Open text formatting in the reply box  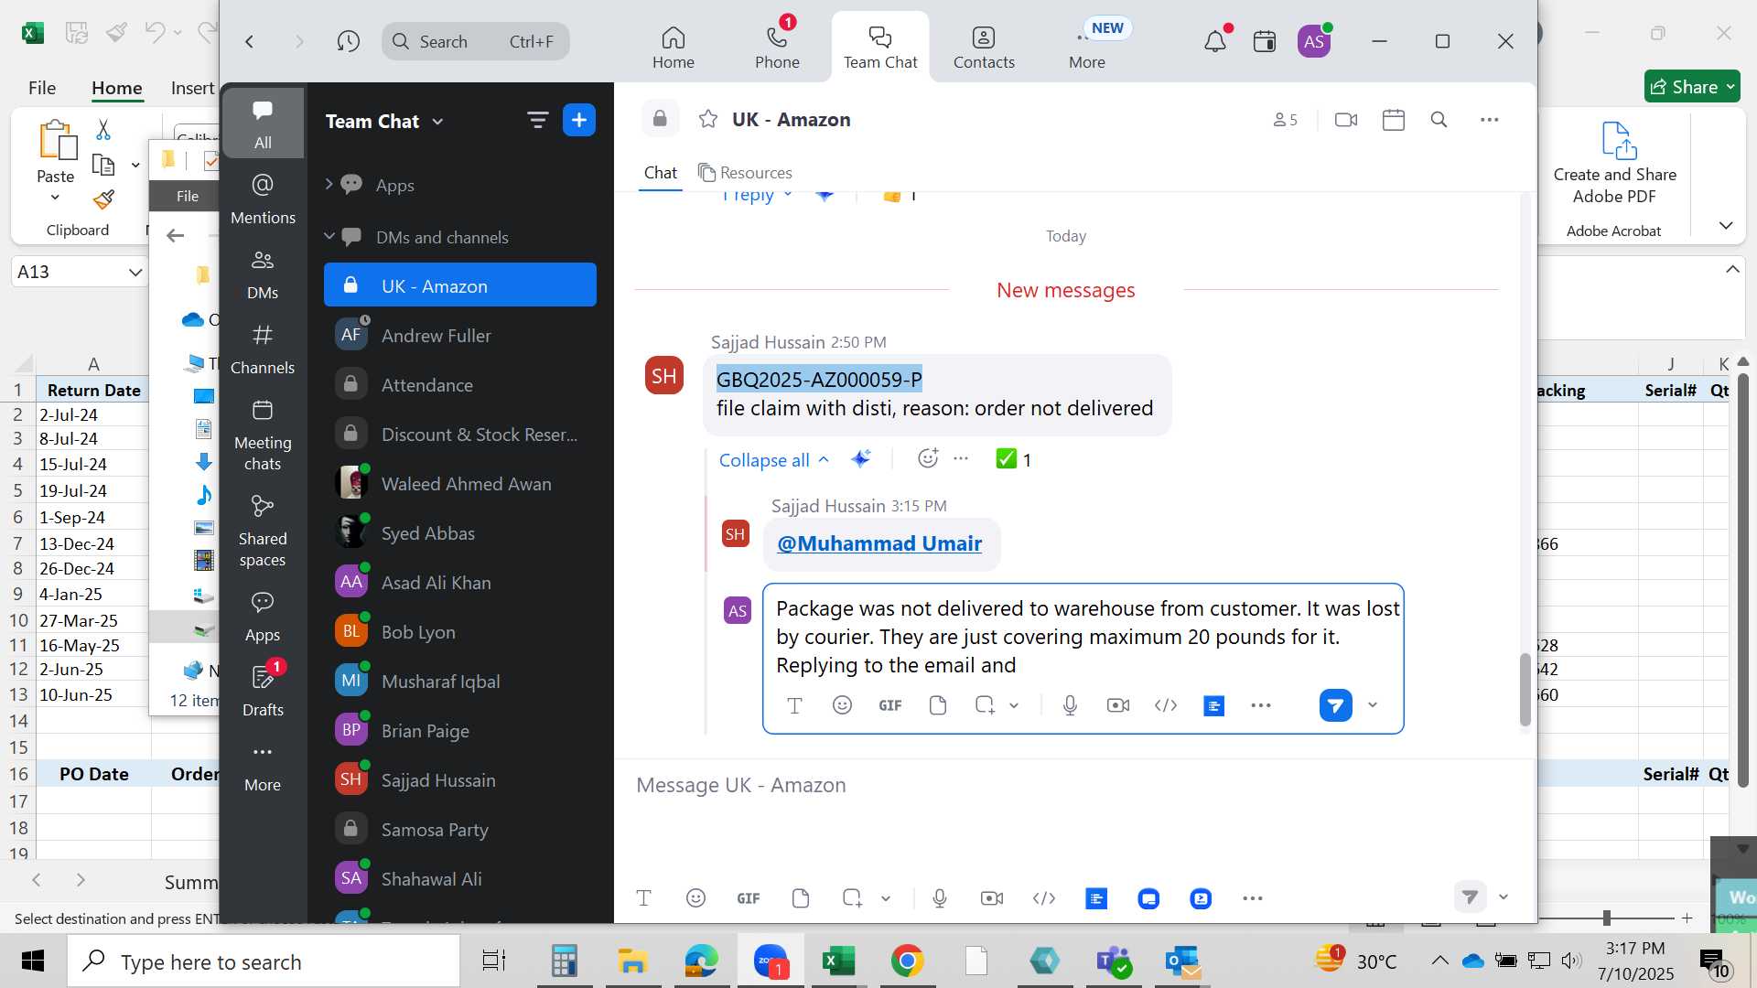pyautogui.click(x=794, y=705)
